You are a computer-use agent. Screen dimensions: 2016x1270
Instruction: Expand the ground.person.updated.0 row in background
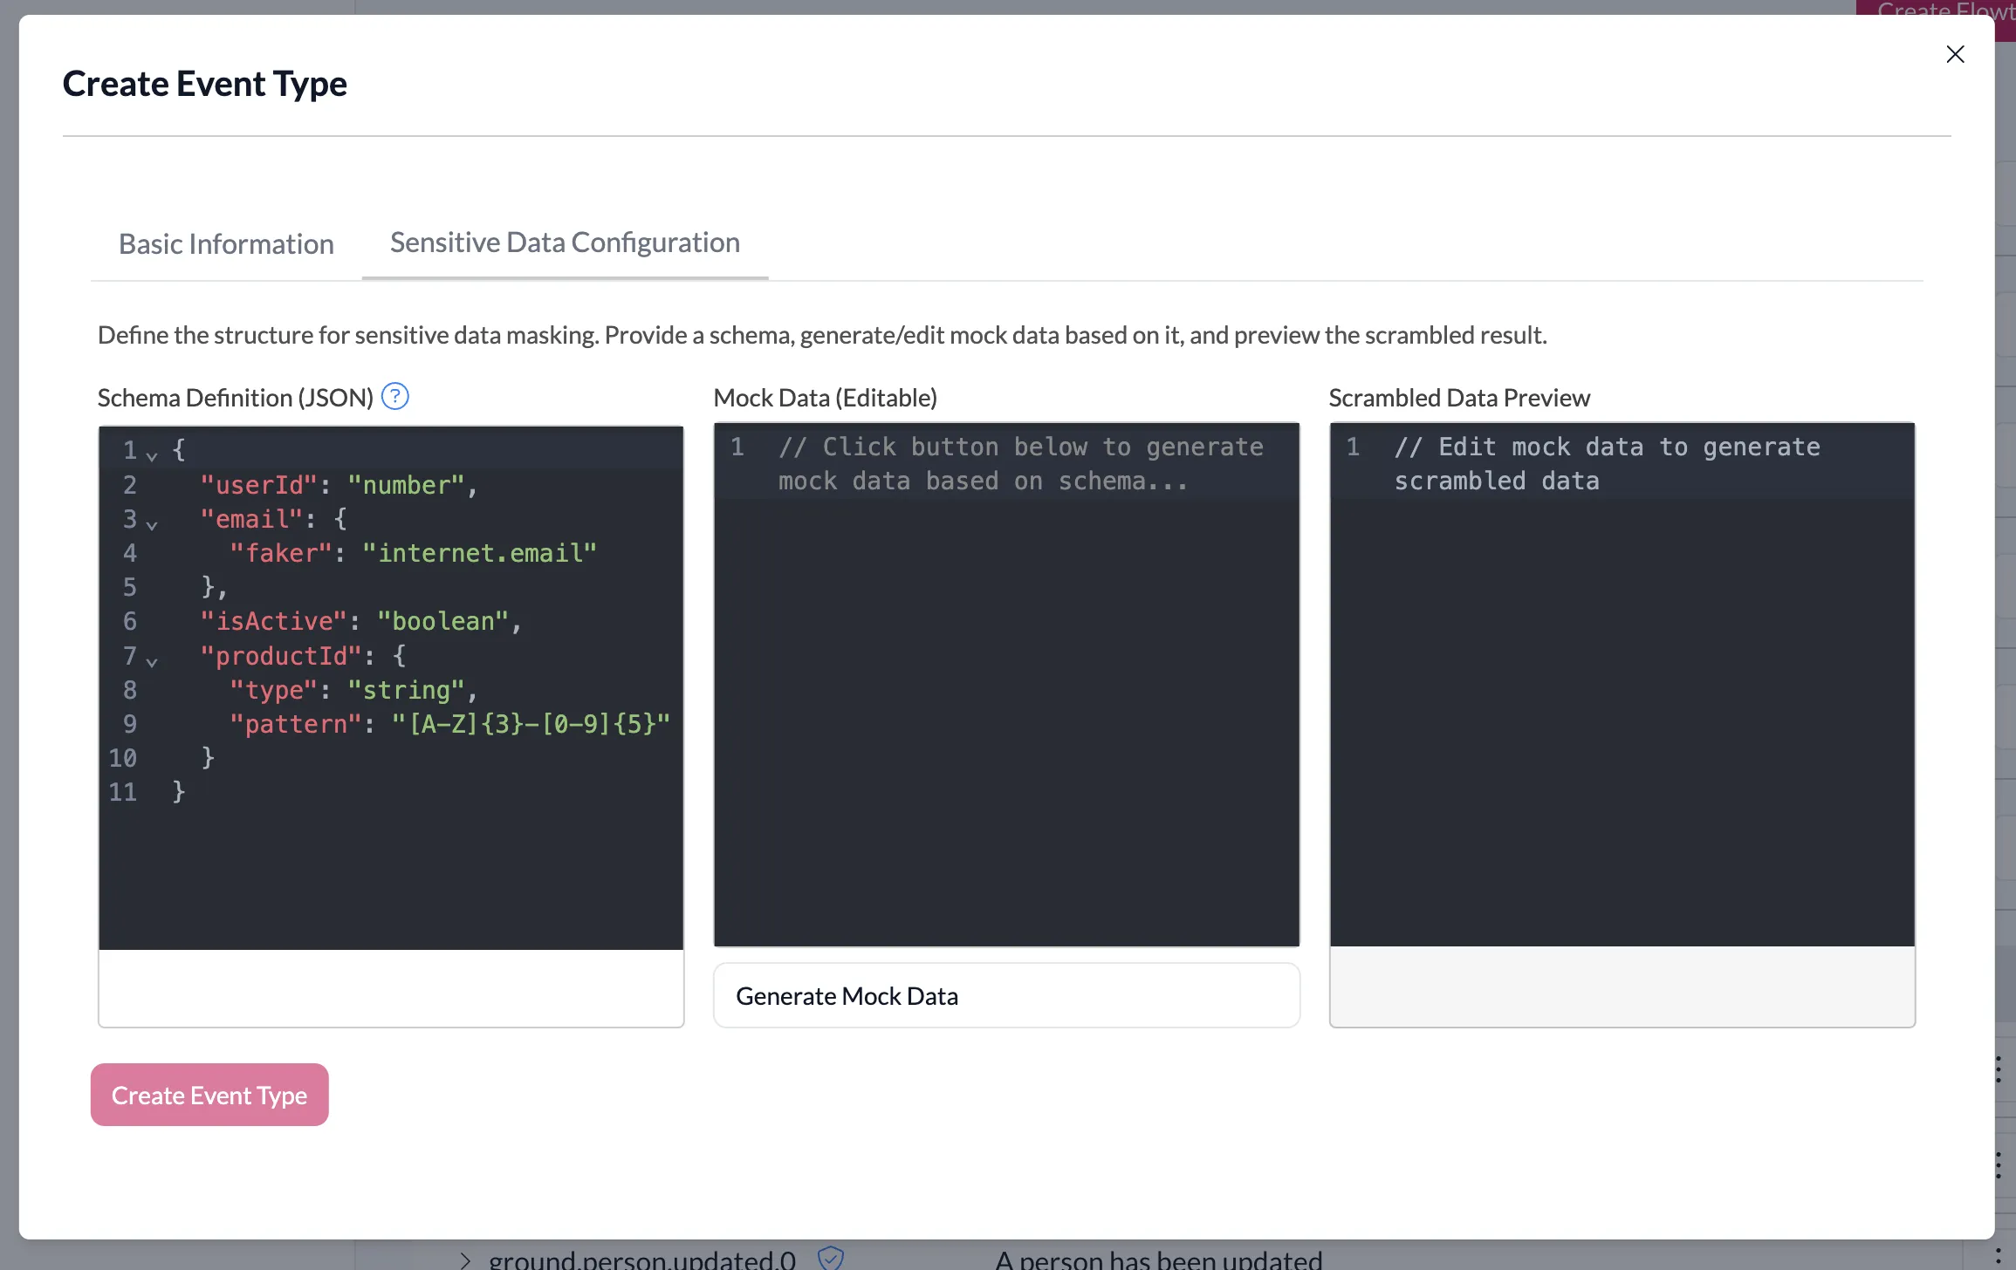pos(465,1260)
